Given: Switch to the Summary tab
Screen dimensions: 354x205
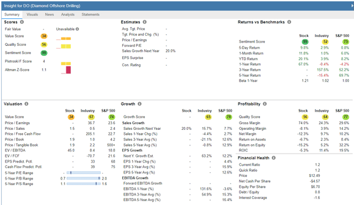Looking at the screenshot, I should point(12,14).
